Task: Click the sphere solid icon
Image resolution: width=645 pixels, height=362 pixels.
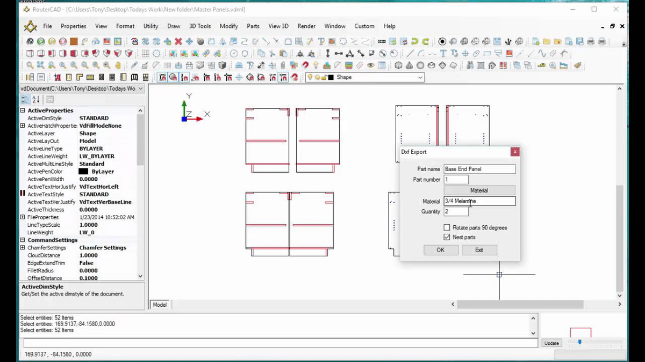Action: [420, 65]
